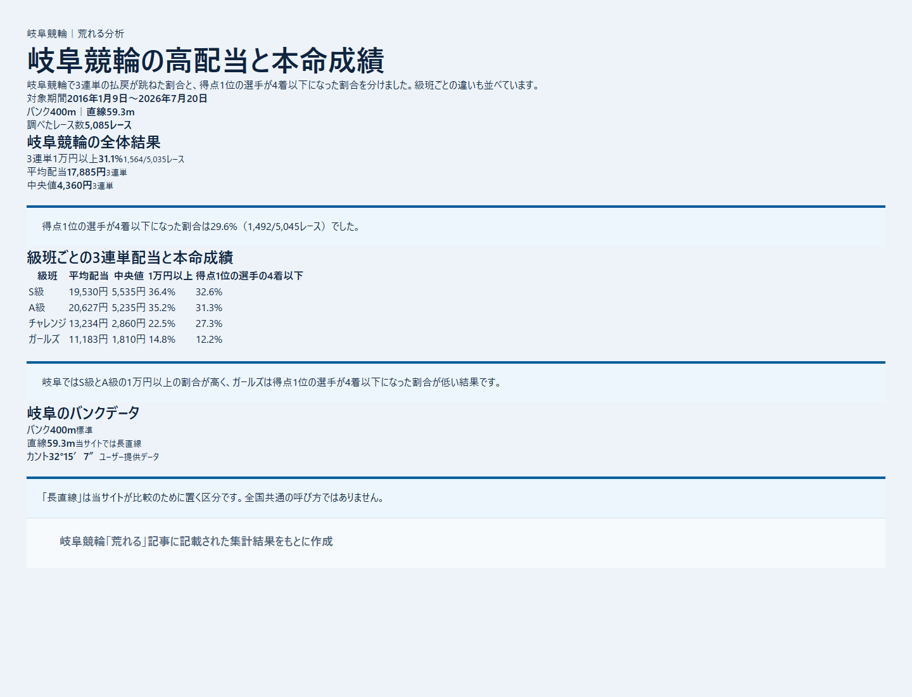Click the S級 row label
Screen dimensions: 912x697
[36, 292]
